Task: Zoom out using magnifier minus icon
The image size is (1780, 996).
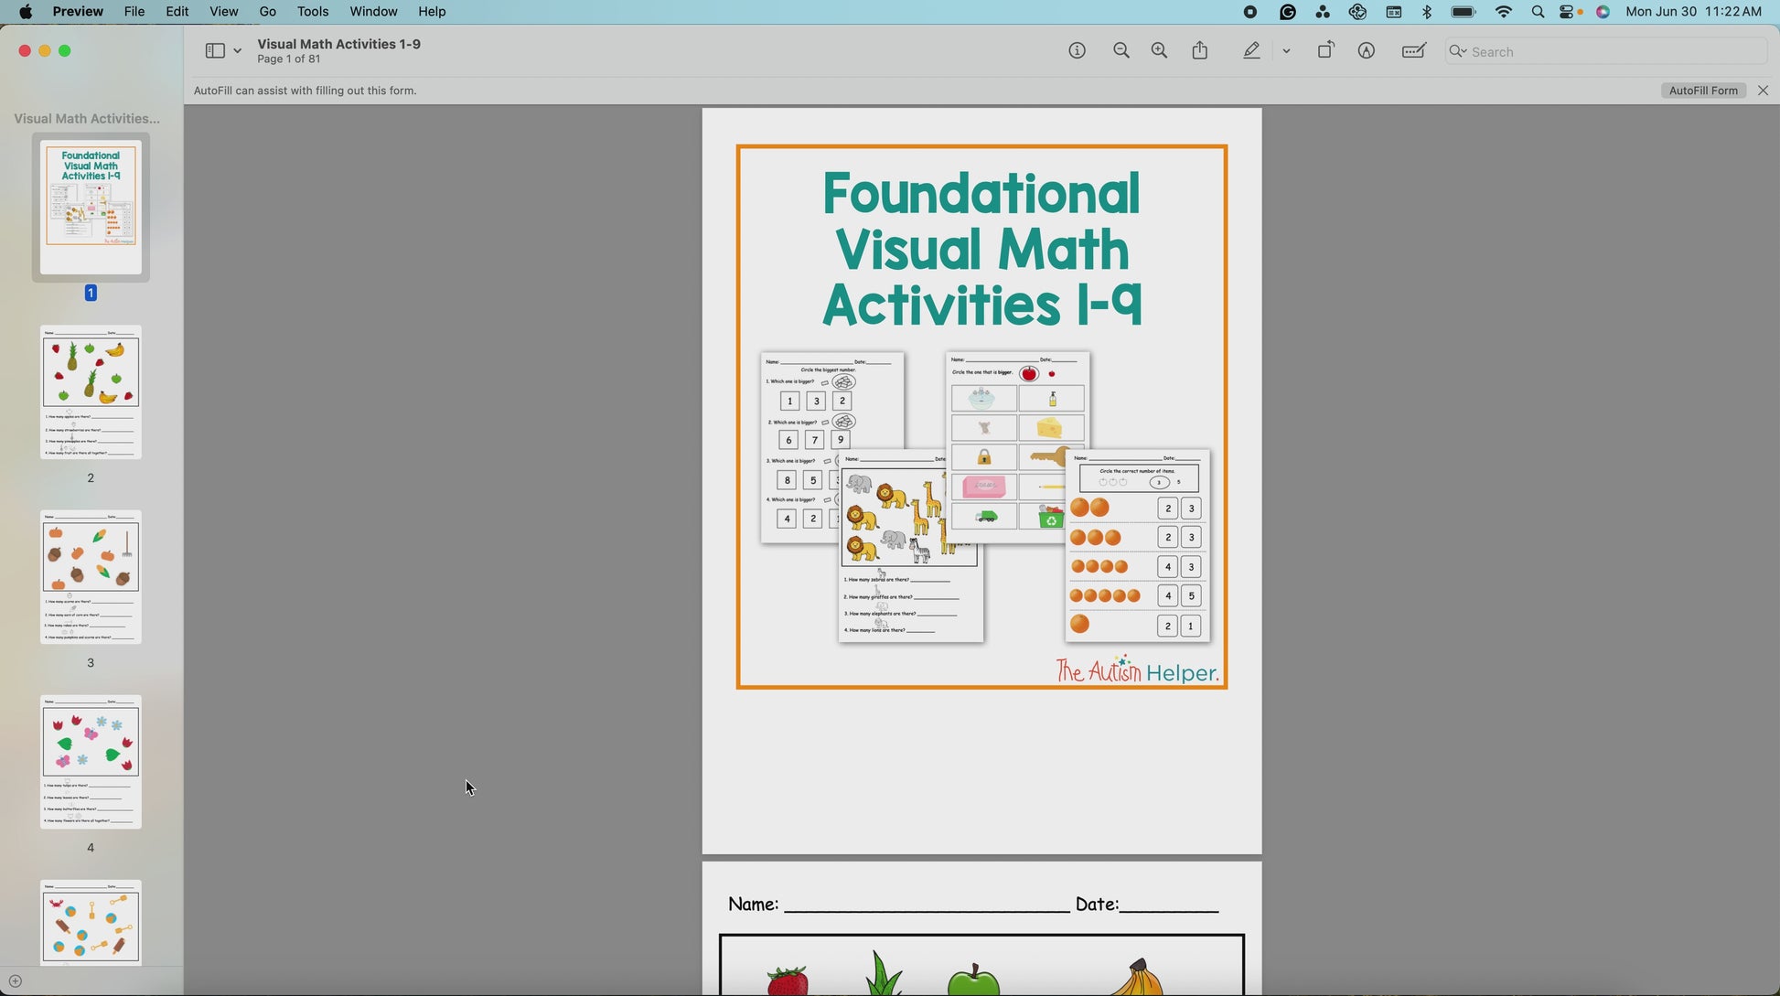Action: coord(1121,51)
